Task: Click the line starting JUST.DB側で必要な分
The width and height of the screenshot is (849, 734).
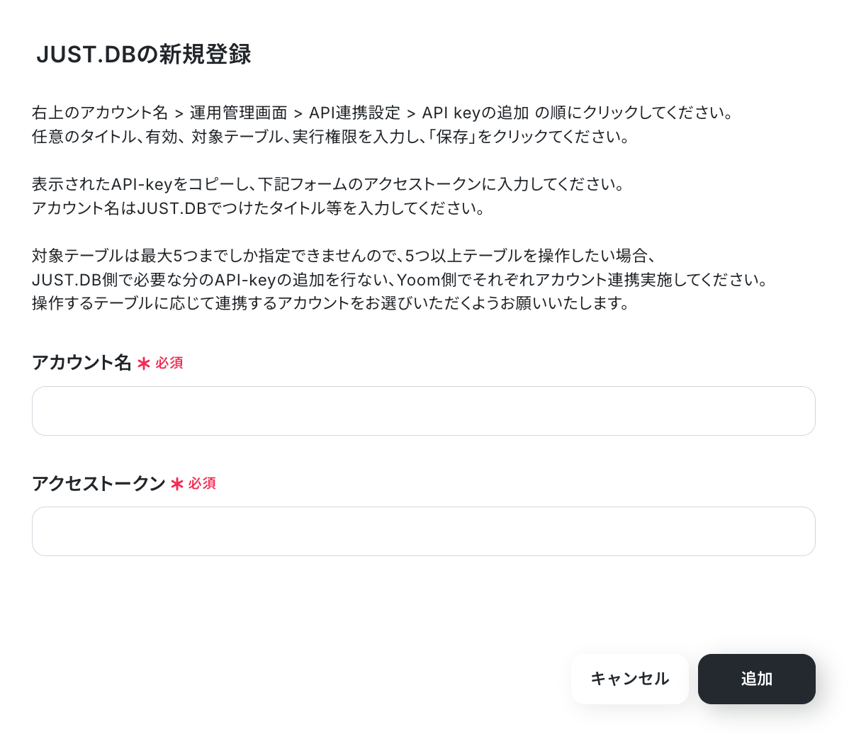Action: pyautogui.click(x=400, y=279)
